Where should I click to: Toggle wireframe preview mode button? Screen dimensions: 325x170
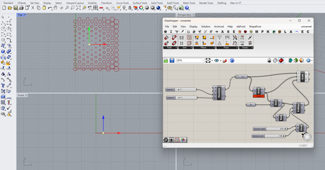275,60
